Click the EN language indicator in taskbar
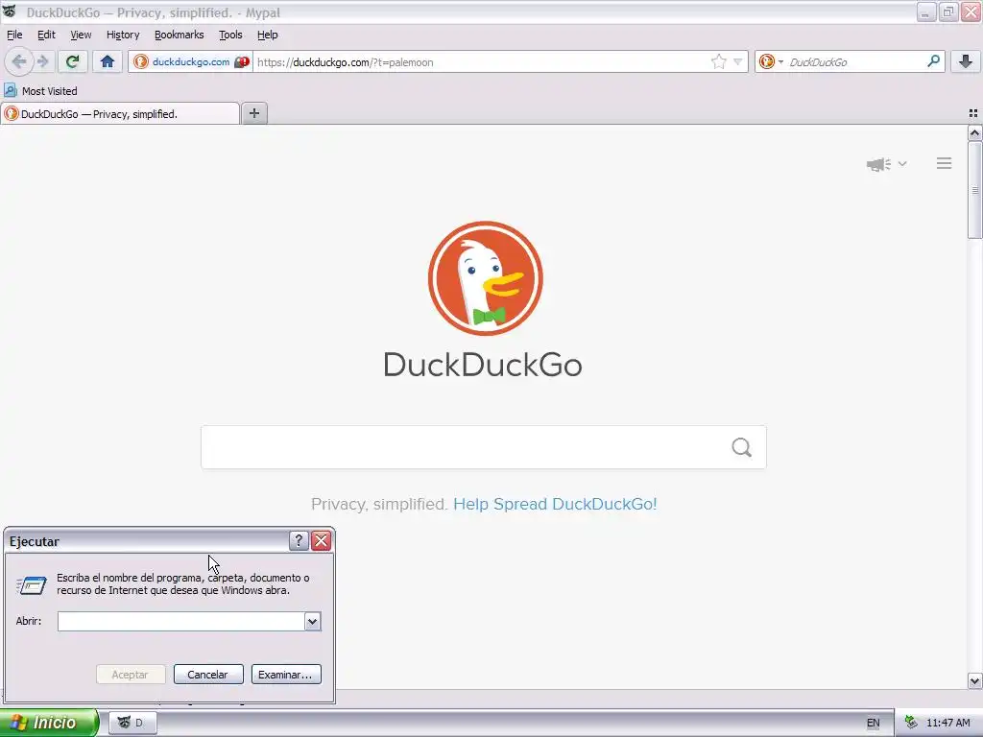Screen dimensions: 983x737 [873, 723]
